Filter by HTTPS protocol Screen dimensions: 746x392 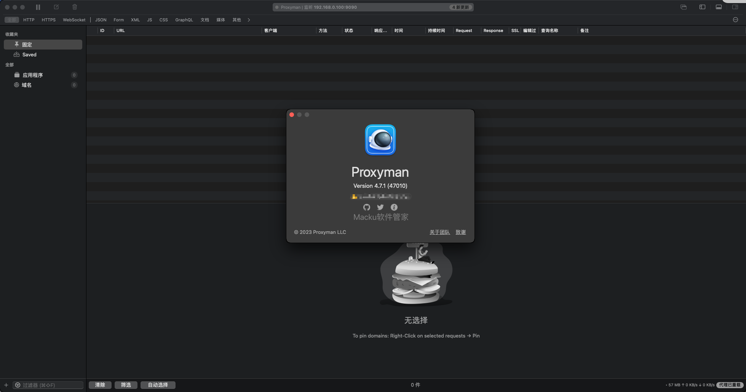point(49,20)
